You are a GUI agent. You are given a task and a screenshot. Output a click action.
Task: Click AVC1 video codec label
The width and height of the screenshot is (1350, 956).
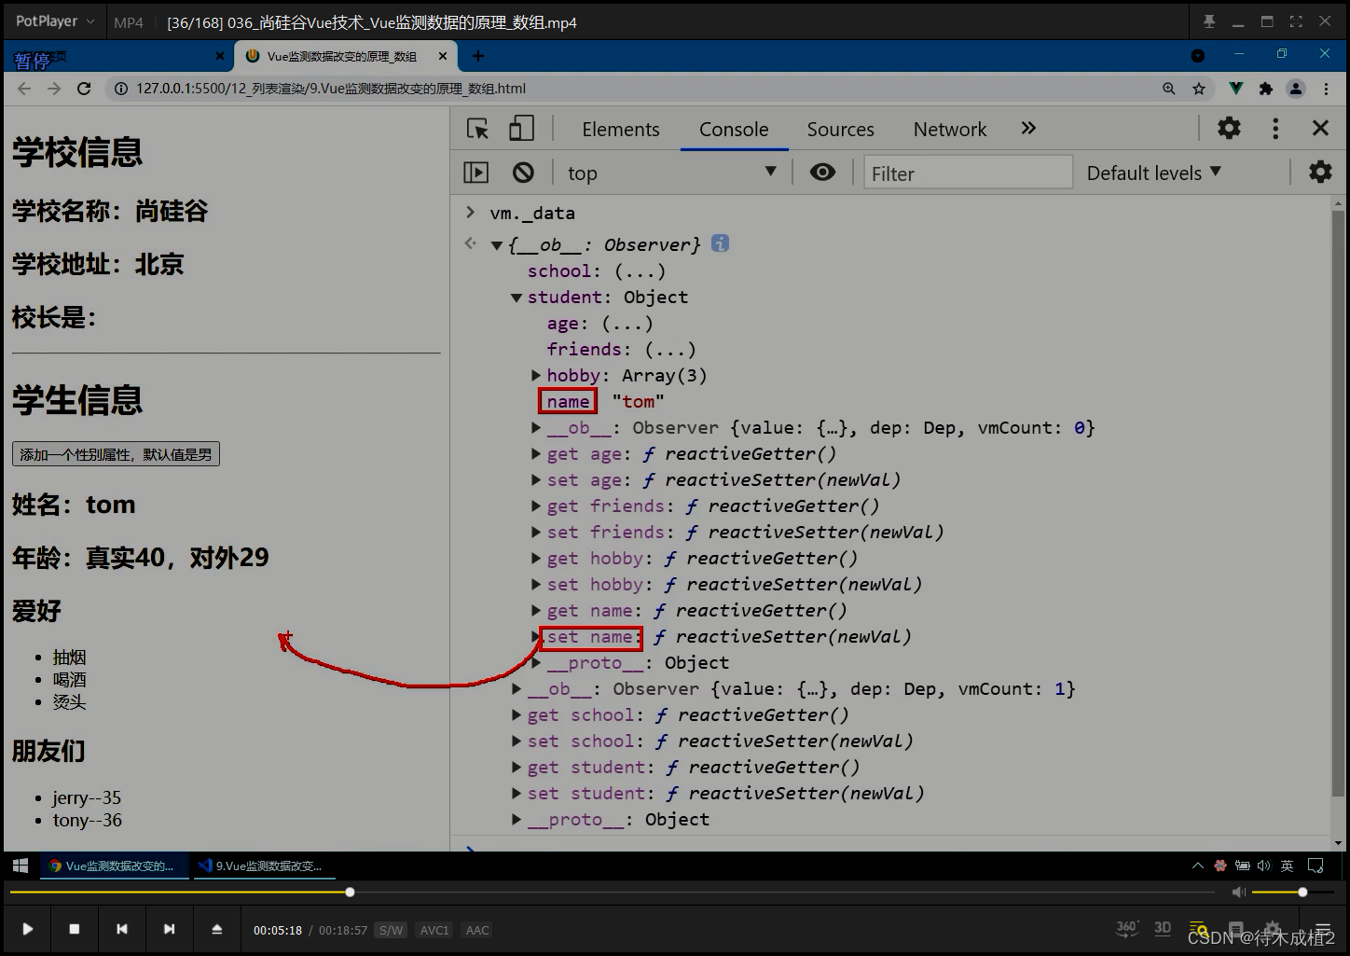(434, 930)
